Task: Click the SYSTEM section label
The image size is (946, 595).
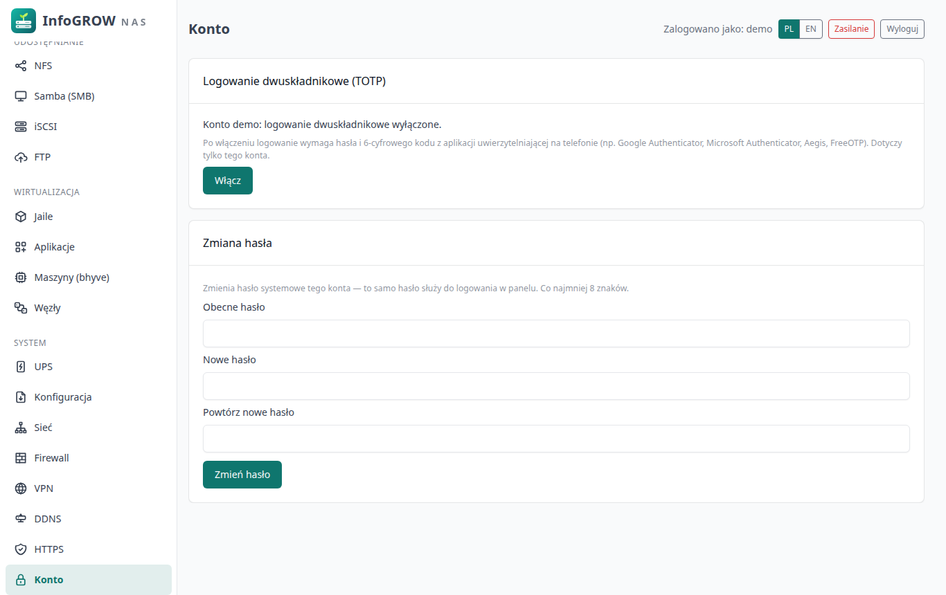Action: [x=30, y=342]
